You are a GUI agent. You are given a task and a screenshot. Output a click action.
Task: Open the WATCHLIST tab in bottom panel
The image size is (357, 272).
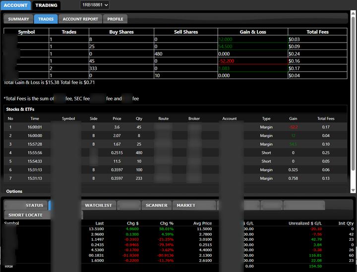pos(98,205)
